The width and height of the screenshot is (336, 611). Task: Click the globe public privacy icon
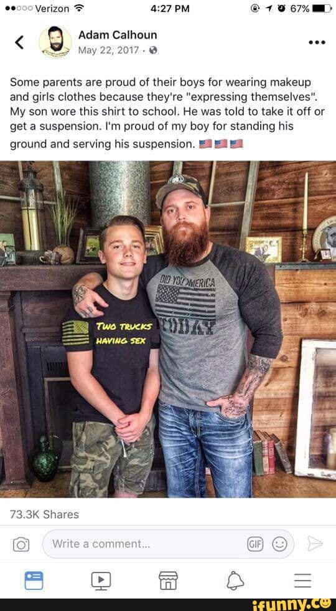tap(153, 51)
